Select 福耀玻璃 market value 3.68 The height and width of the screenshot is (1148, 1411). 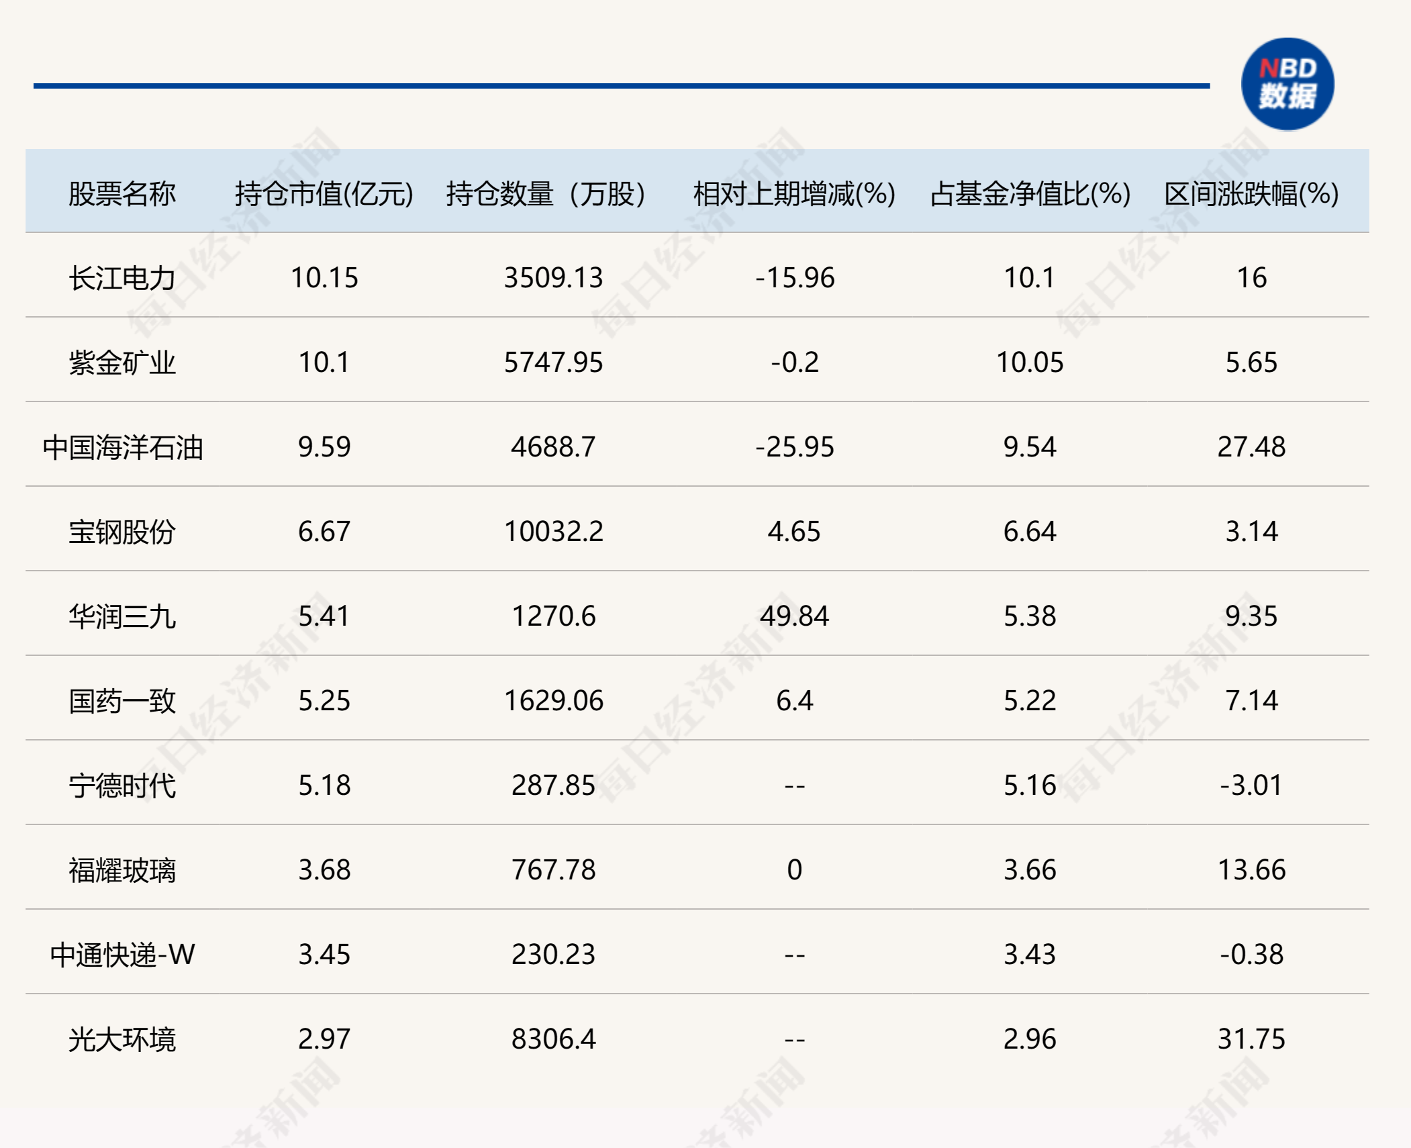[x=324, y=870]
